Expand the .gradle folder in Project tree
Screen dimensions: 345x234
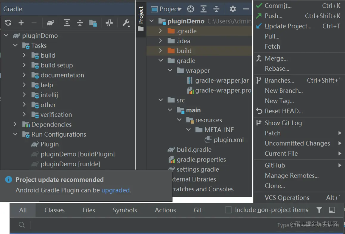pos(160,31)
